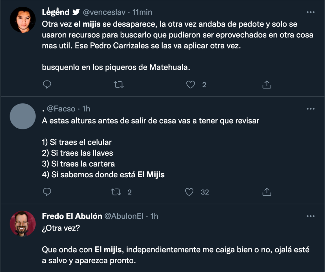Like the @Facso tweet with 32 likes
The image size is (325, 272).
pos(189,192)
